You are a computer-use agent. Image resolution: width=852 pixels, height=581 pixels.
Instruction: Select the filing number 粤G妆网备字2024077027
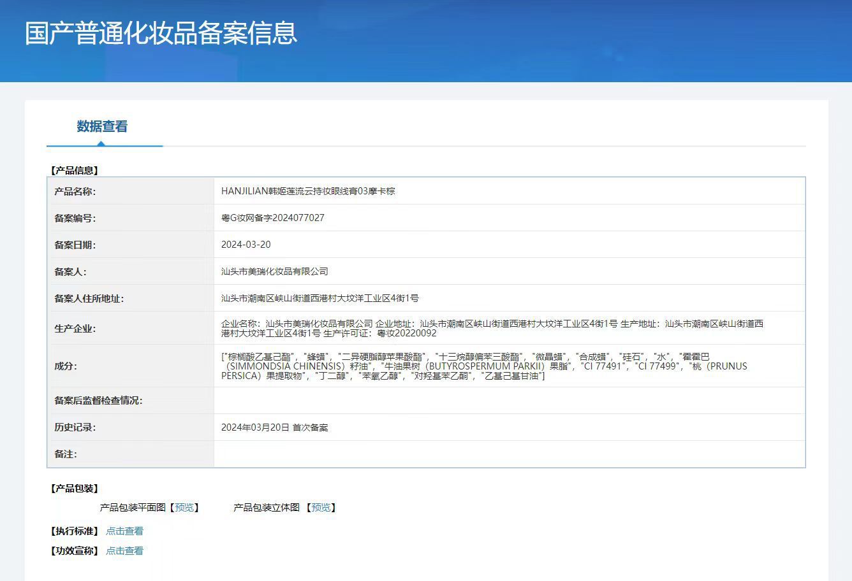(273, 218)
